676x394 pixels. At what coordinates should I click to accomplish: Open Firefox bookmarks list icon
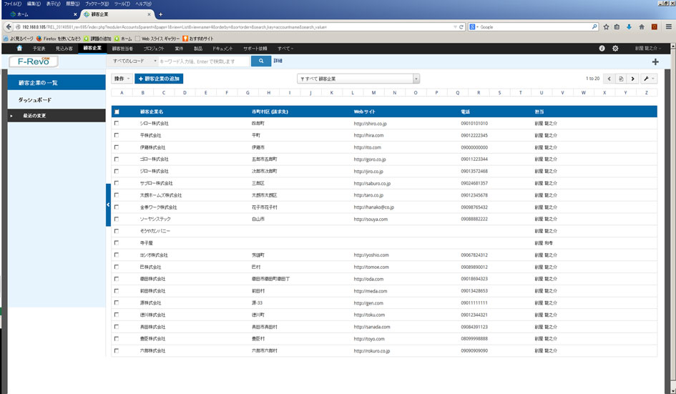tap(617, 26)
